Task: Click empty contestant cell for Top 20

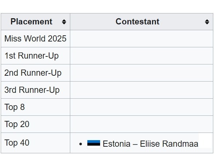Action: [x=142, y=124]
